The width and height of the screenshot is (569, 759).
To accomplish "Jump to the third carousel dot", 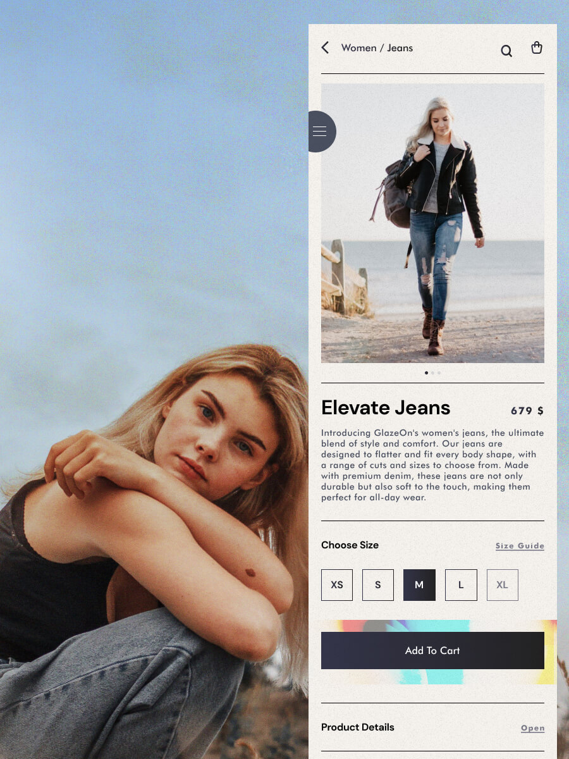I will point(439,373).
